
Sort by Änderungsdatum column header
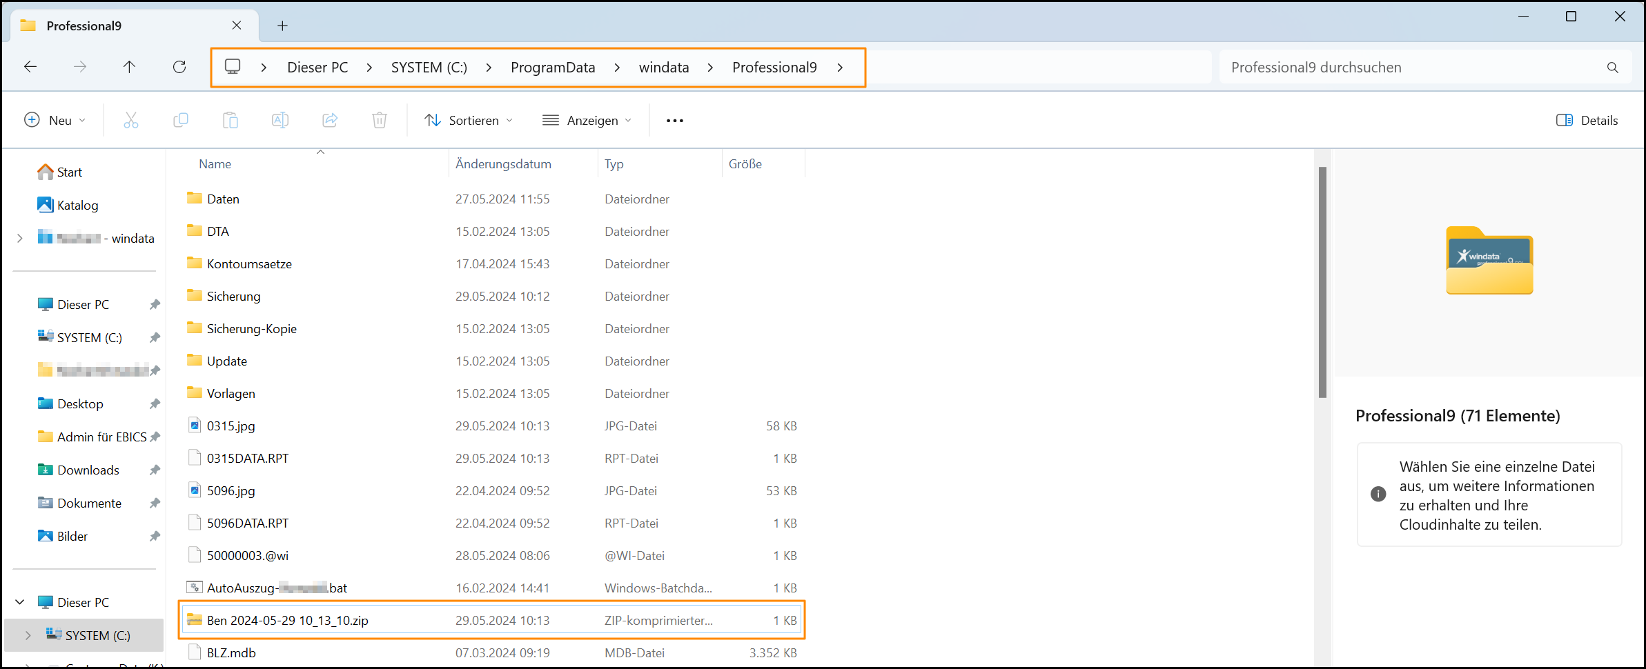tap(503, 164)
